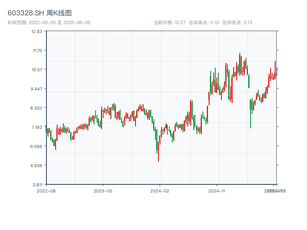
Task: Click the 6.066 price axis label
Action: (x=37, y=146)
